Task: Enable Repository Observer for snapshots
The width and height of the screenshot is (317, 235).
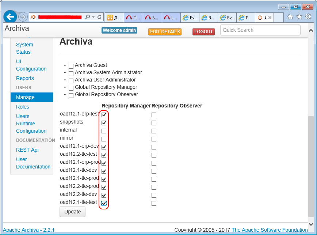Action: pyautogui.click(x=154, y=123)
